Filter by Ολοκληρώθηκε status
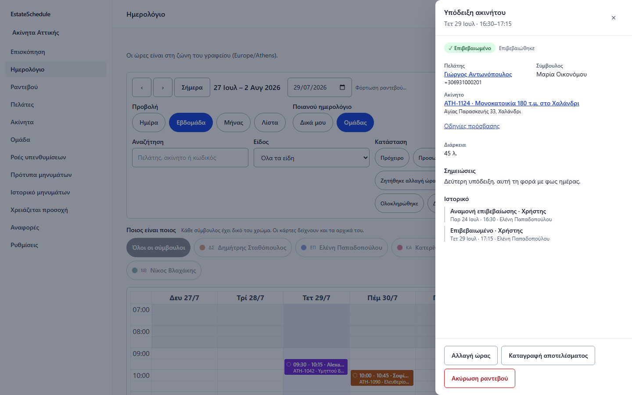Screen dimensions: 632x395 coord(399,203)
